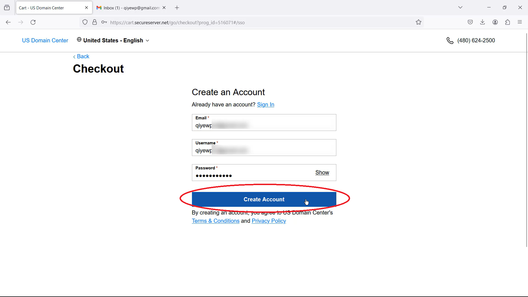Open the Terms & Conditions link
528x297 pixels.
pyautogui.click(x=216, y=221)
